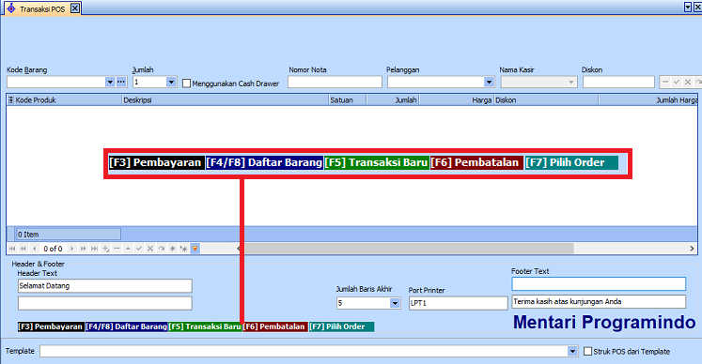The width and height of the screenshot is (702, 364).
Task: Click bottom [F7] Pilih Order button
Action: [341, 326]
